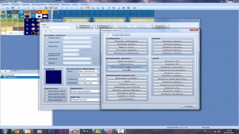Click Локальные переключатели command button

click(127, 67)
